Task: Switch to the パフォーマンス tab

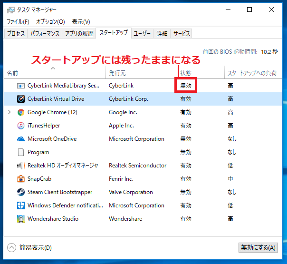Action: click(45, 33)
